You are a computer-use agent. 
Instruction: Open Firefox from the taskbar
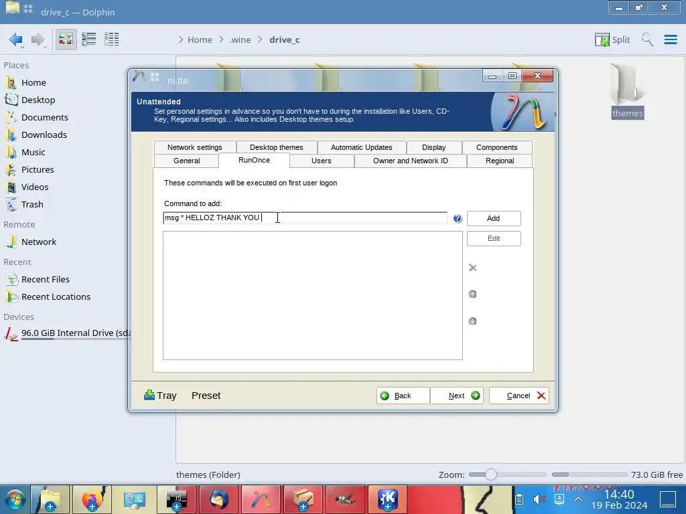tap(92, 499)
